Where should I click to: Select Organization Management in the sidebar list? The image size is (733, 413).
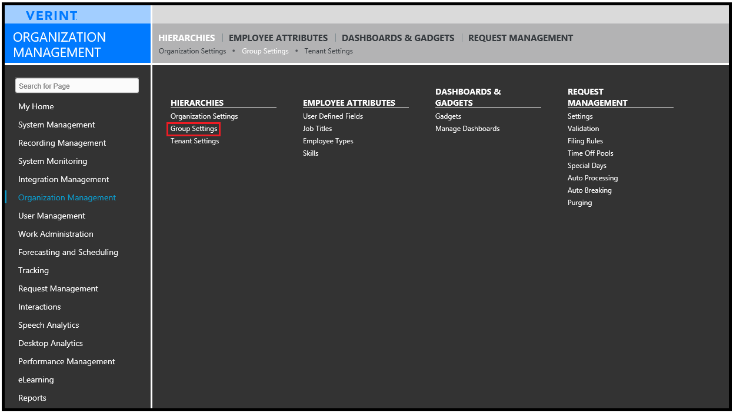[67, 197]
